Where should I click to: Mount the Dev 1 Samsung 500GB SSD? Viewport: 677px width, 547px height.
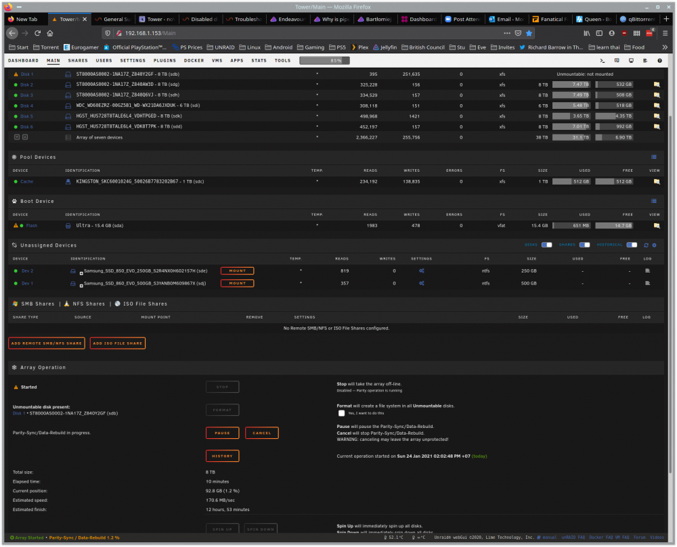pyautogui.click(x=237, y=283)
